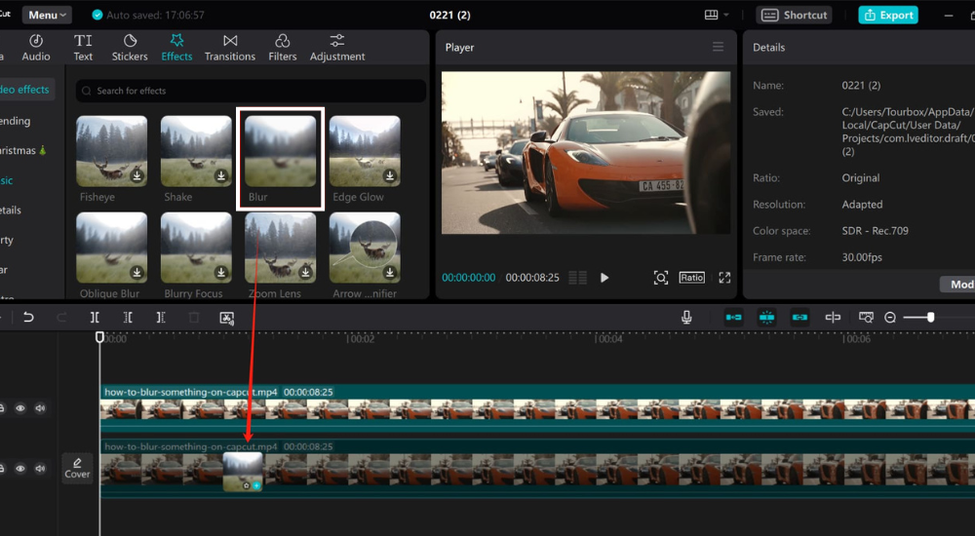Image resolution: width=975 pixels, height=536 pixels.
Task: Click the Undo icon in timeline toolbar
Action: (x=28, y=318)
